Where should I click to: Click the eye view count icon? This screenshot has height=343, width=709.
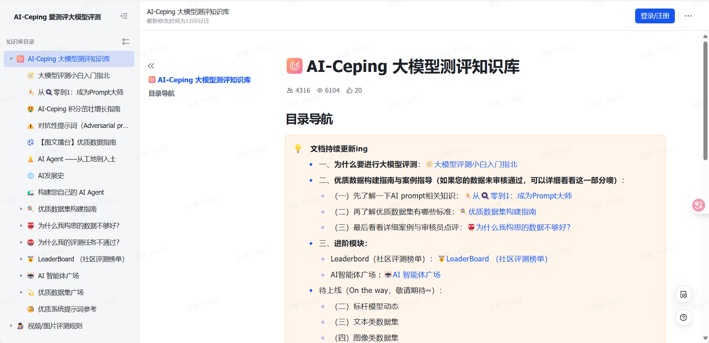coord(320,90)
